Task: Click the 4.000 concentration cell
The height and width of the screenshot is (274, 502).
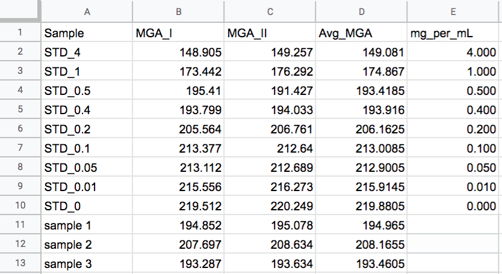Action: pyautogui.click(x=454, y=52)
